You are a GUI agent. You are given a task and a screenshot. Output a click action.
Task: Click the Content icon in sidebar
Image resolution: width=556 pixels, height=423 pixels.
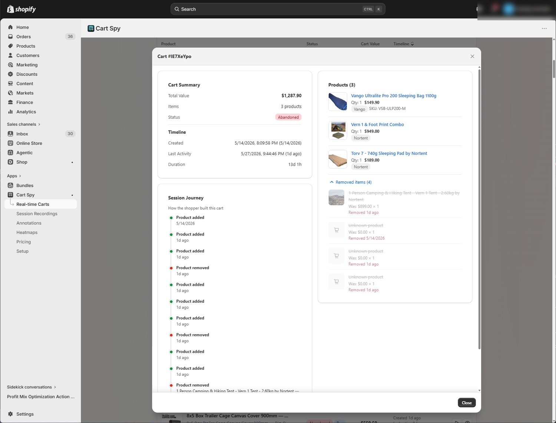(x=10, y=84)
